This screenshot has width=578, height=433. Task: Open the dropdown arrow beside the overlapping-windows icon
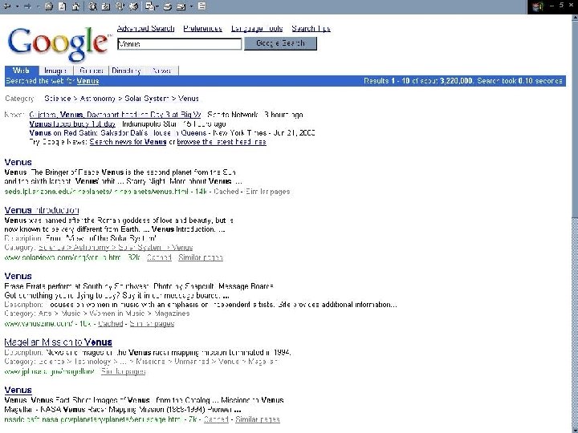tap(157, 6)
